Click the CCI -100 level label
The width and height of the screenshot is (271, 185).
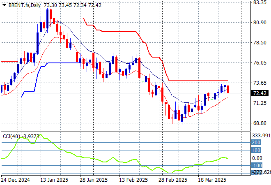point(257,166)
